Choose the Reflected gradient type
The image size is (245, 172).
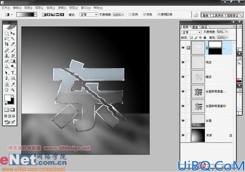tap(57, 14)
